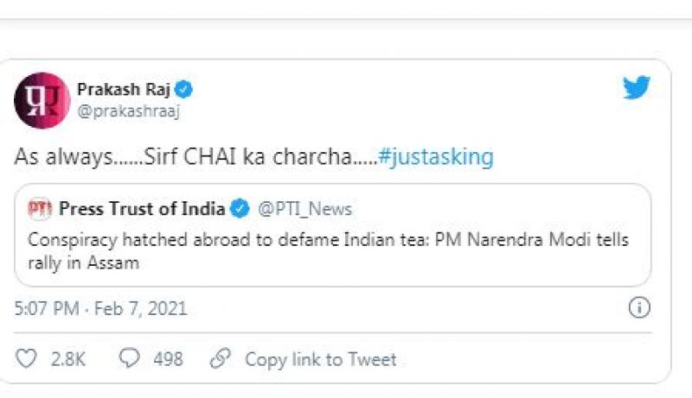Click Press Trust of India name
Image resolution: width=692 pixels, height=398 pixels.
[142, 209]
